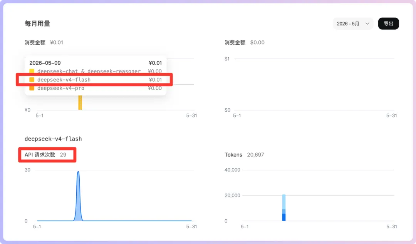Click the deepseek-v4-pro legend color swatch
This screenshot has height=244, width=416.
32,88
